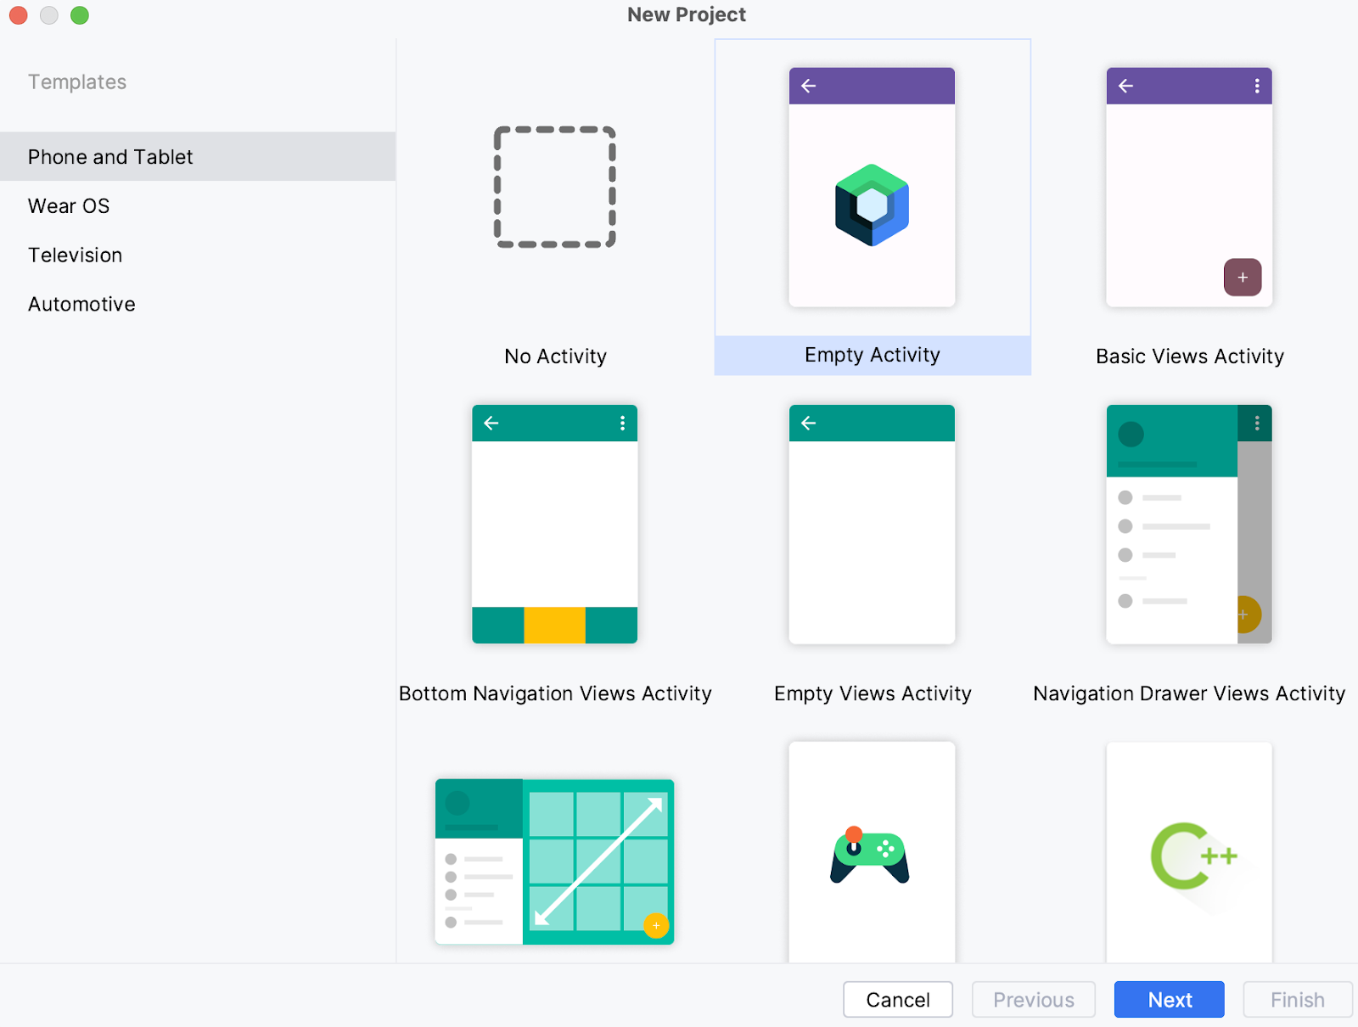Click the green zoom window button
Screen dimensions: 1358x1027
[80, 14]
